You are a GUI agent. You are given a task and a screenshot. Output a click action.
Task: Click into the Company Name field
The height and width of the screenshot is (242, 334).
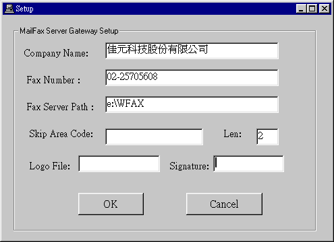(x=192, y=51)
